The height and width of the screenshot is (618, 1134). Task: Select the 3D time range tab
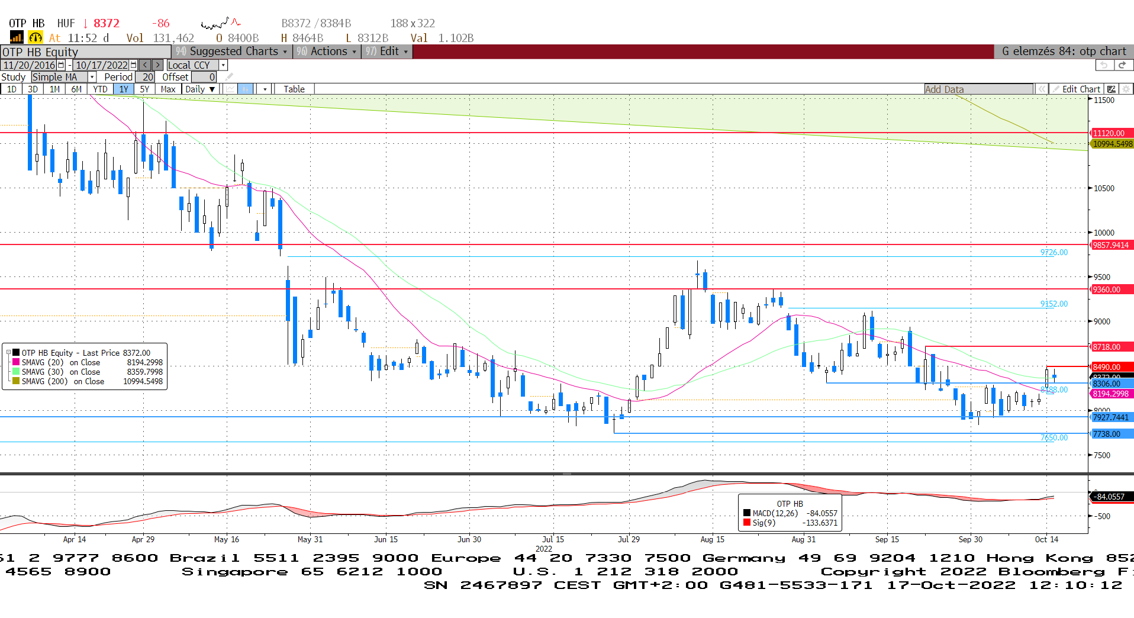tap(33, 89)
